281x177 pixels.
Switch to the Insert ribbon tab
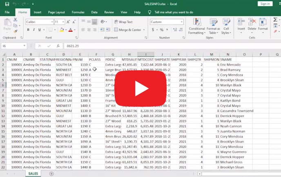(38, 12)
